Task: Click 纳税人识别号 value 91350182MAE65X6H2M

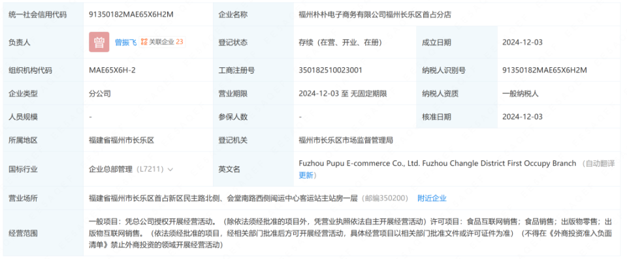Action: coord(545,70)
